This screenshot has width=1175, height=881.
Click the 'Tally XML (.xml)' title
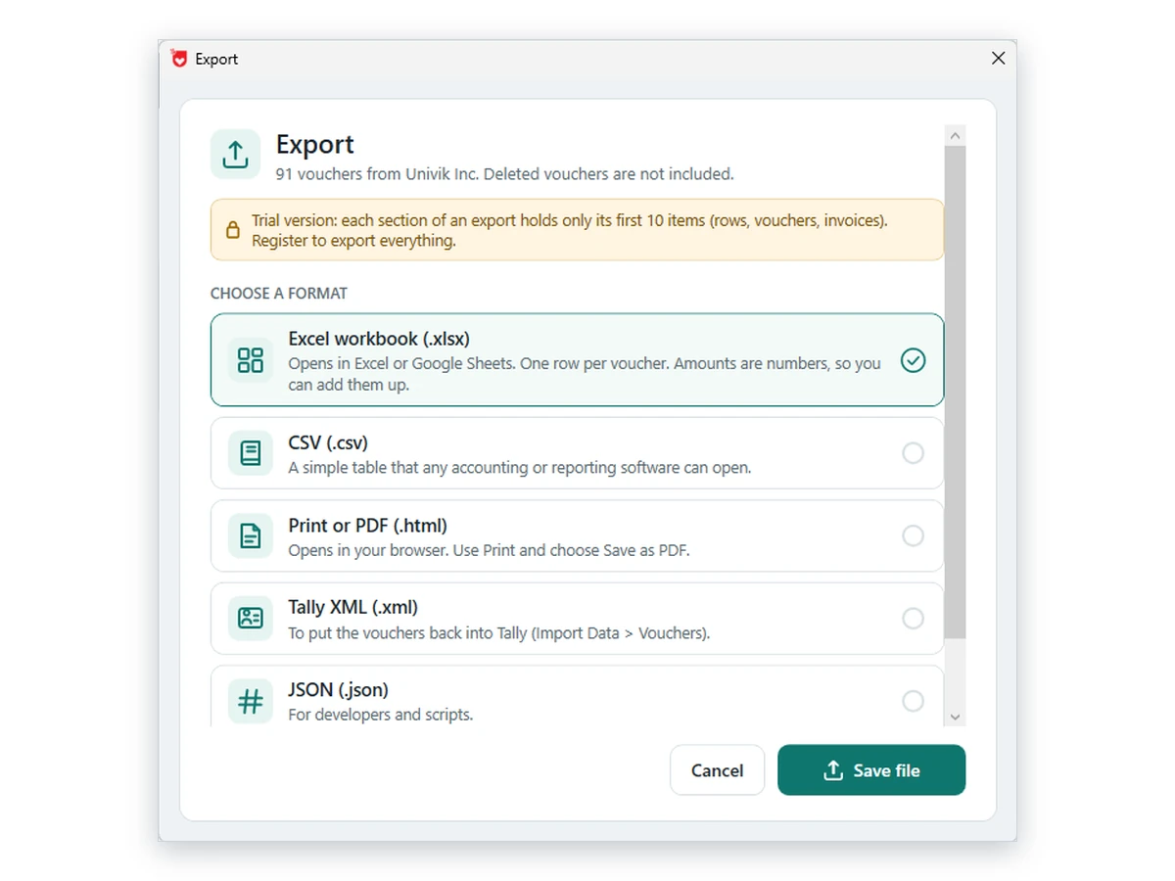click(353, 607)
